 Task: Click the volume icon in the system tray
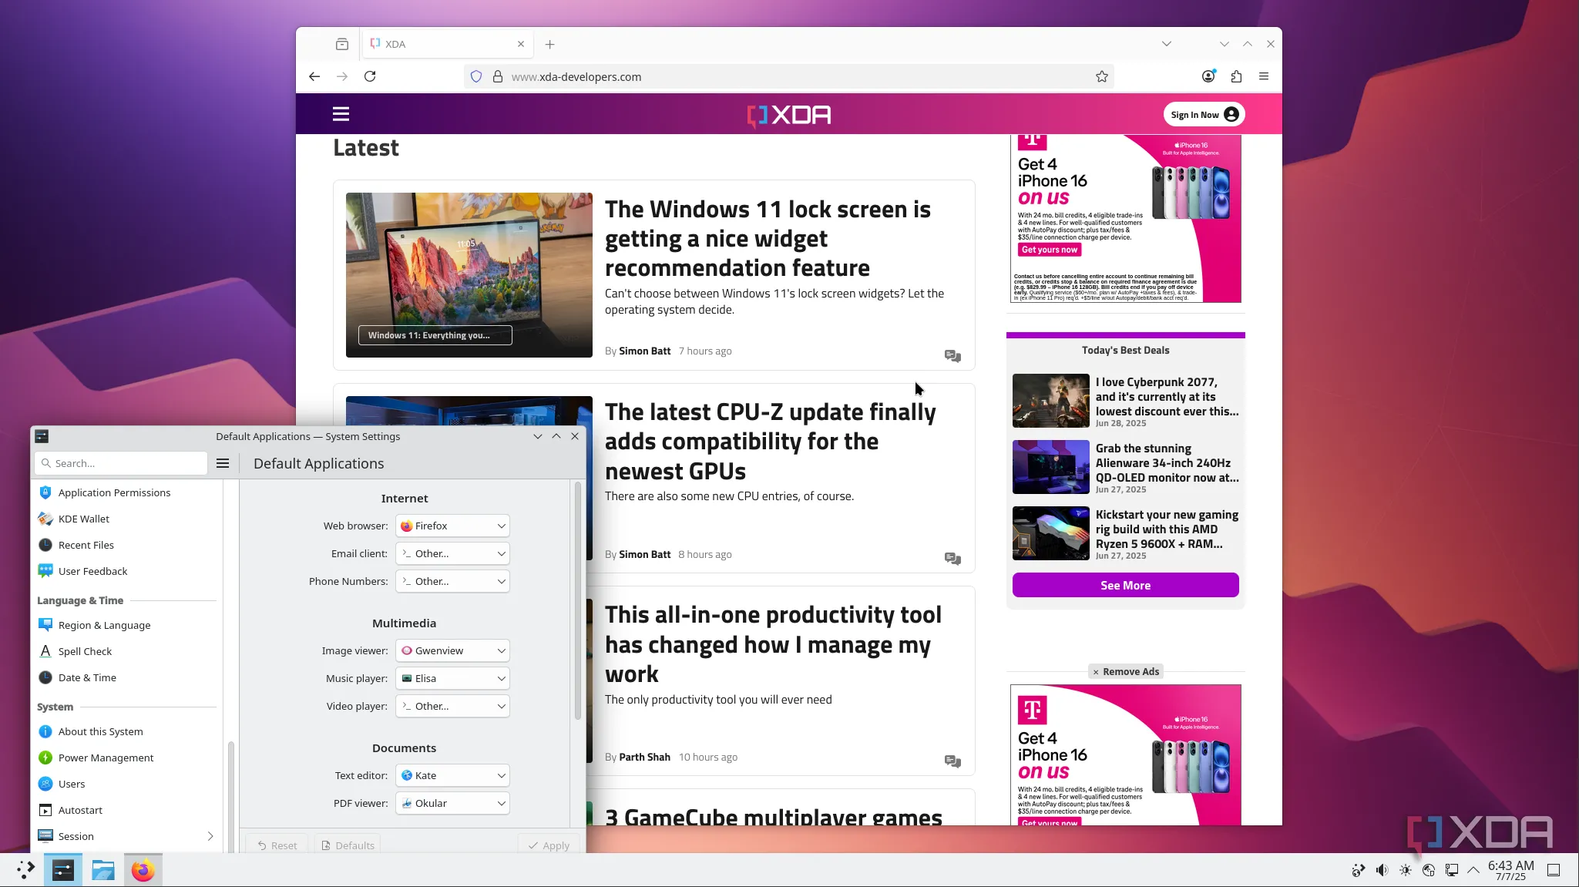pos(1382,870)
